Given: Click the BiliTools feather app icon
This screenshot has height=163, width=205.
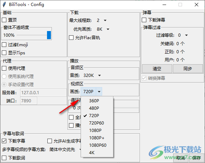Looking at the screenshot, I should click(x=4, y=5).
